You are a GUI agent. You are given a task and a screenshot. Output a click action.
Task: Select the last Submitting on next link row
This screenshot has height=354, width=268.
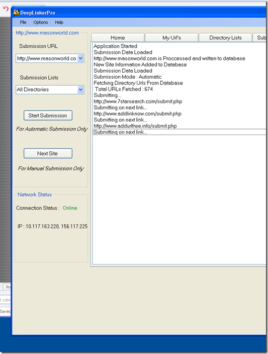(179, 132)
